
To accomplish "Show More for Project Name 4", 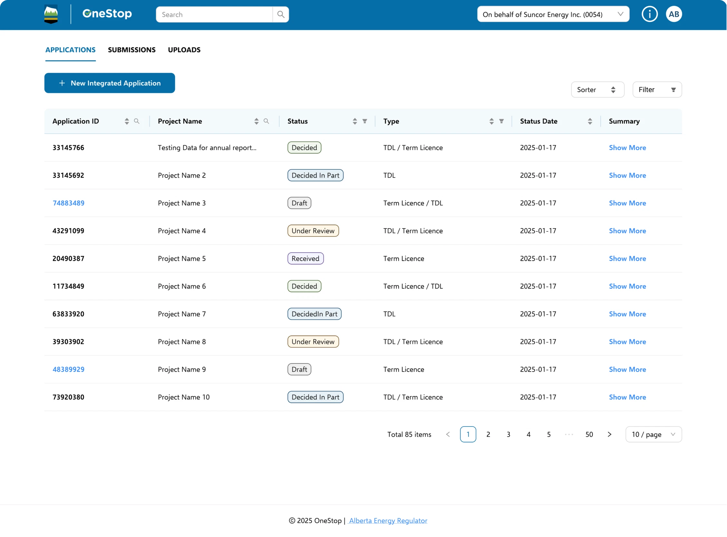I will point(627,231).
